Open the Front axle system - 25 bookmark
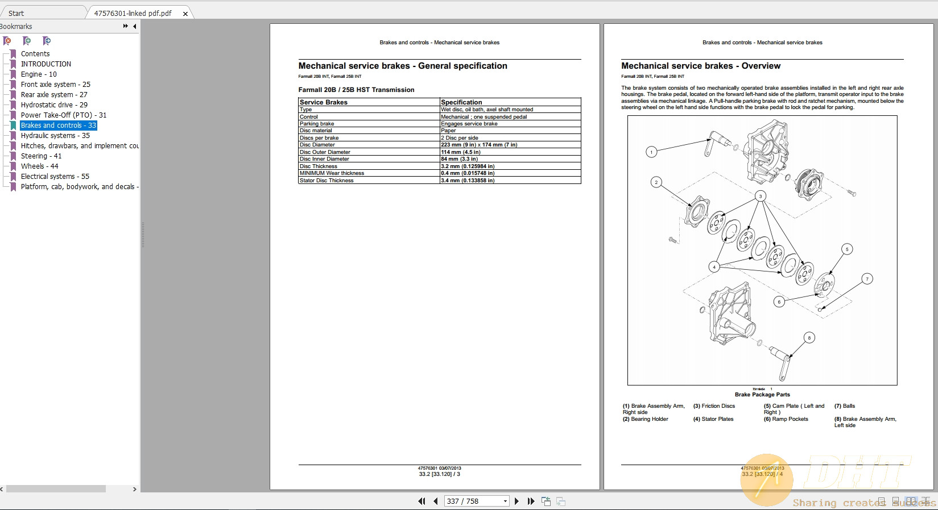Screen dimensions: 938x510 (56, 85)
